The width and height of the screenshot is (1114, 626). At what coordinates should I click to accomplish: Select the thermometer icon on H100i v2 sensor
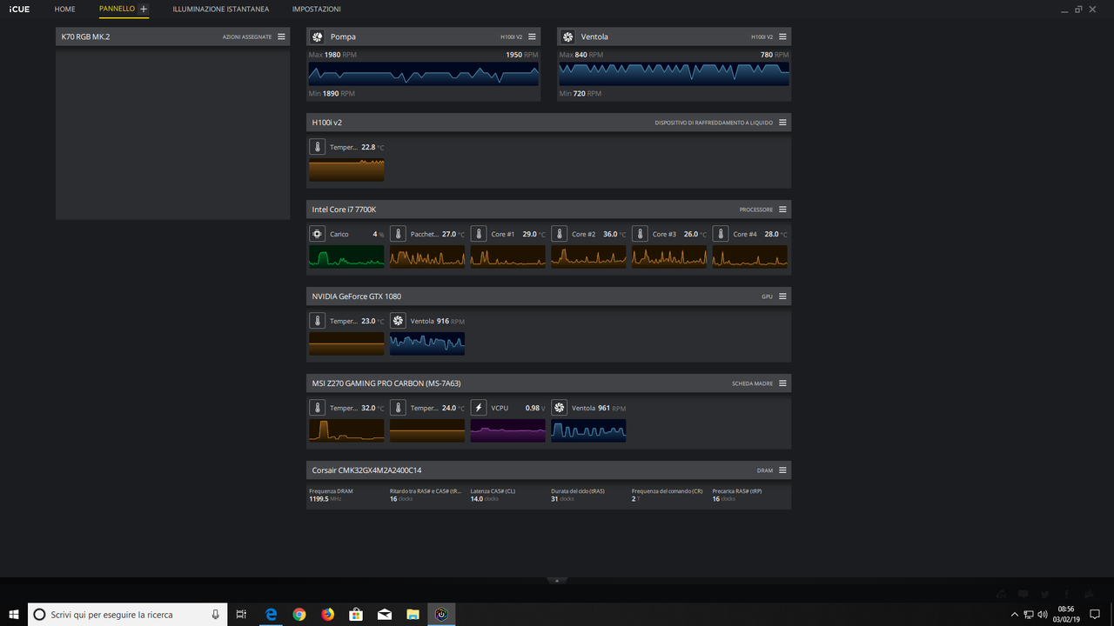click(x=316, y=146)
